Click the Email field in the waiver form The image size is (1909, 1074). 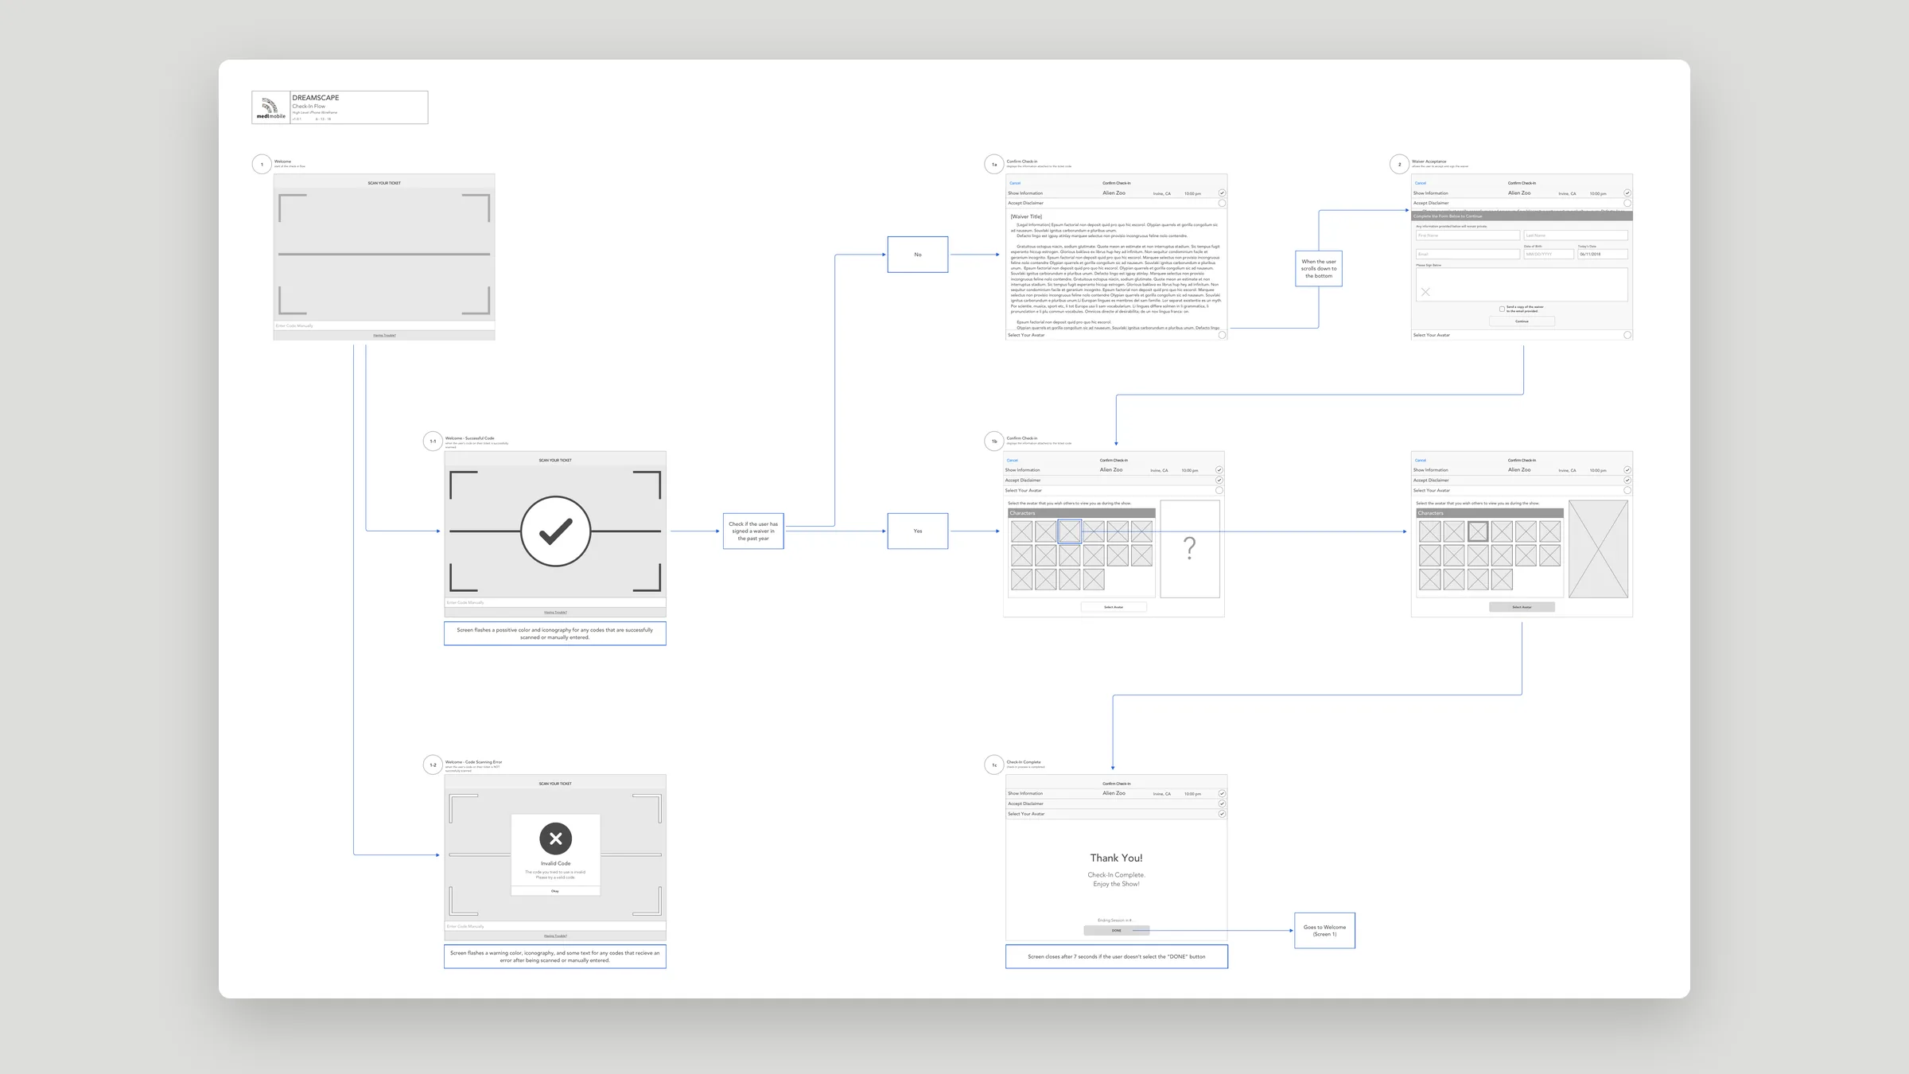(1468, 255)
